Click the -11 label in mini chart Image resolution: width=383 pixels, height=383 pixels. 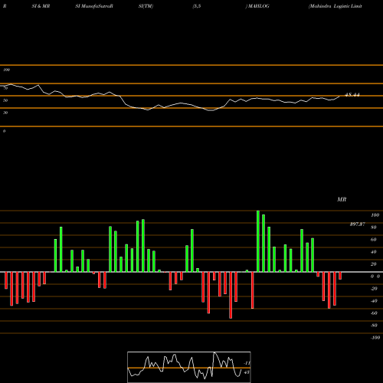247,363
